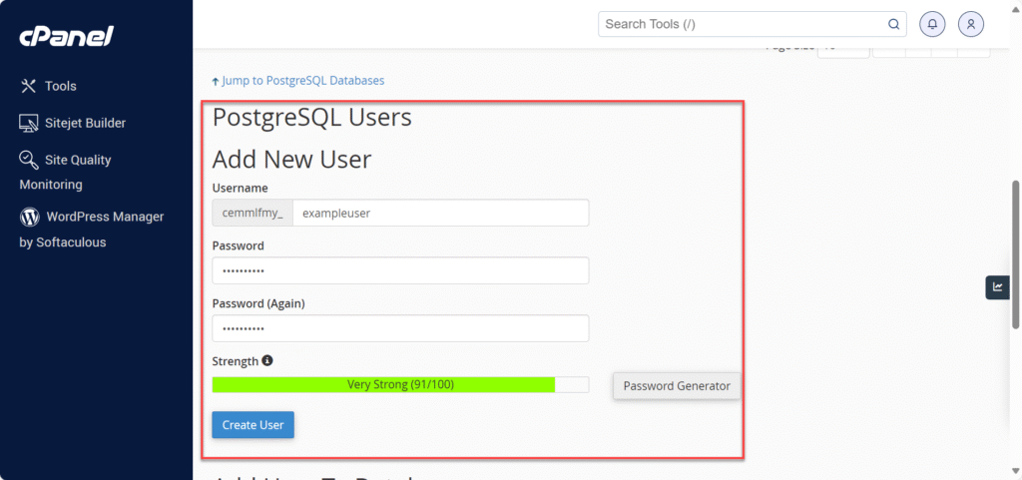The width and height of the screenshot is (1022, 480).
Task: Click the Very Strong password strength bar
Action: (x=400, y=385)
